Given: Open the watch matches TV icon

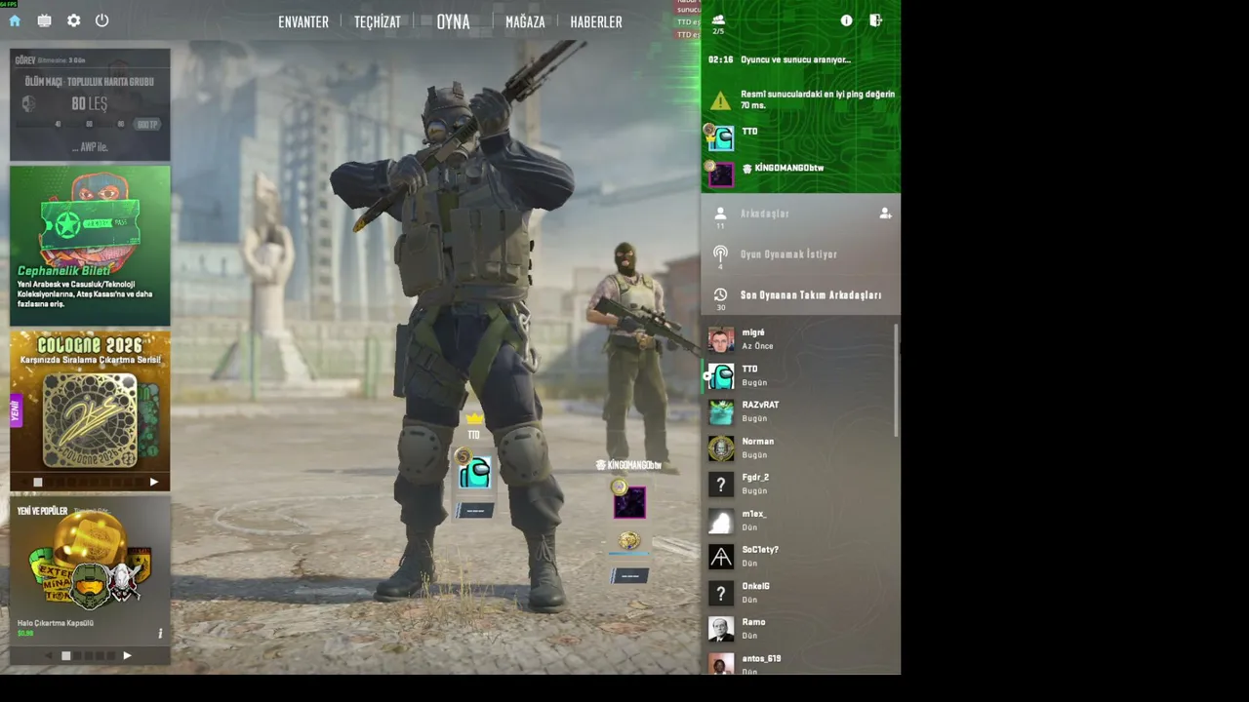Looking at the screenshot, I should click(x=44, y=20).
